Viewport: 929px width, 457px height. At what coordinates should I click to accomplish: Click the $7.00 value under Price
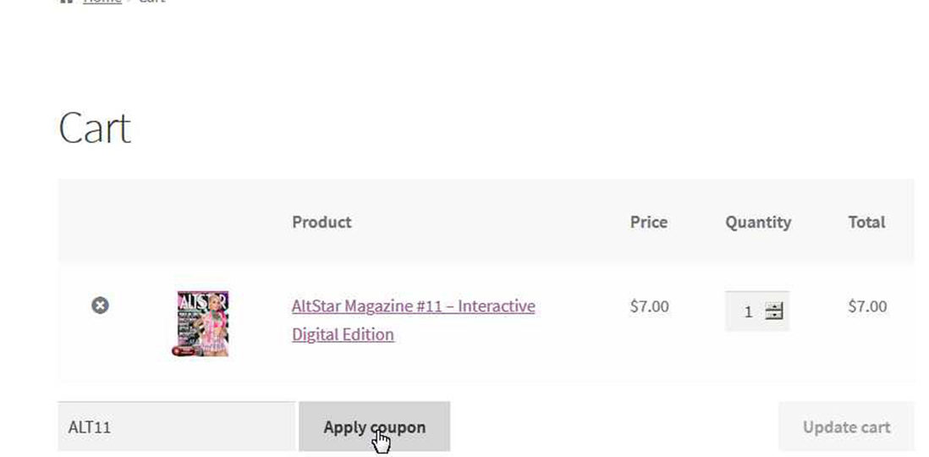[x=649, y=306]
